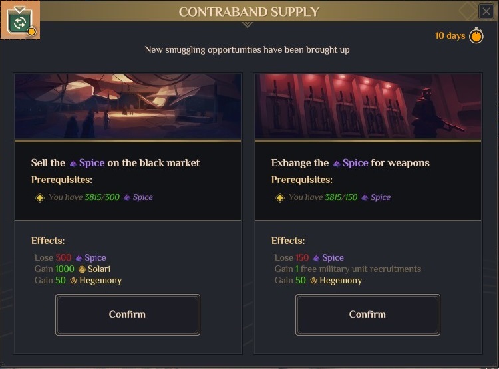This screenshot has height=369, width=499.
Task: Click the spice icon in 'Exhange the Spice' title
Action: (x=337, y=163)
